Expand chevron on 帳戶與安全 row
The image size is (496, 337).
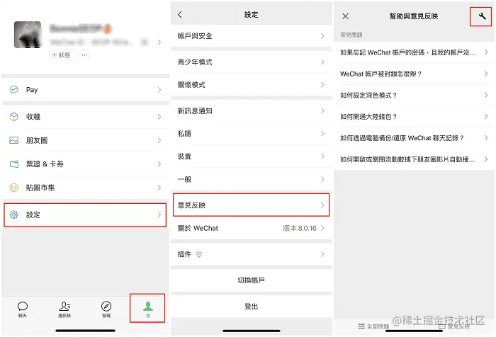(322, 36)
